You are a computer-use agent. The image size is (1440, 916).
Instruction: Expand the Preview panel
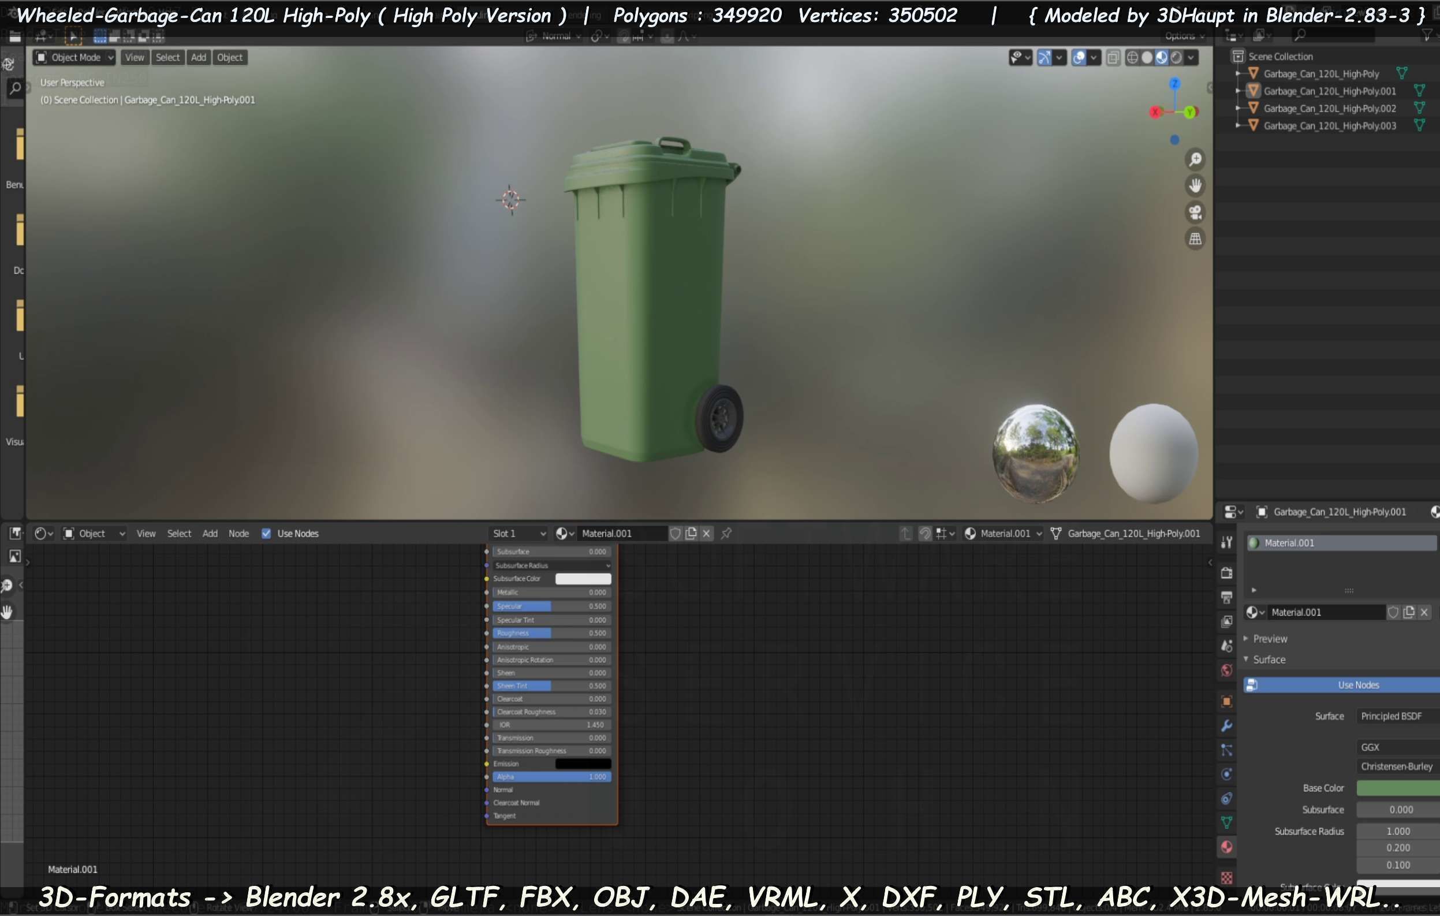click(1245, 638)
